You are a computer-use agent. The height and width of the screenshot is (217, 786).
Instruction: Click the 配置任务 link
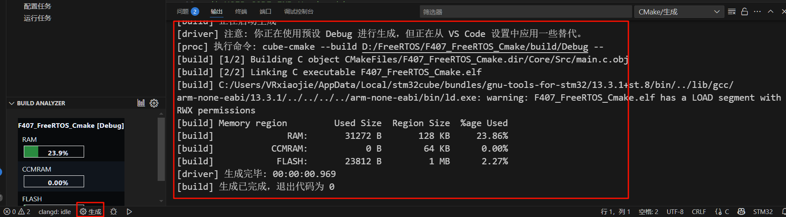tap(37, 6)
